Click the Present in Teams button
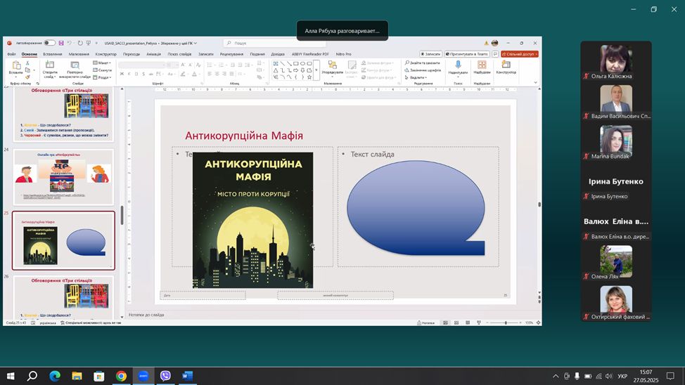The image size is (685, 385). (467, 54)
